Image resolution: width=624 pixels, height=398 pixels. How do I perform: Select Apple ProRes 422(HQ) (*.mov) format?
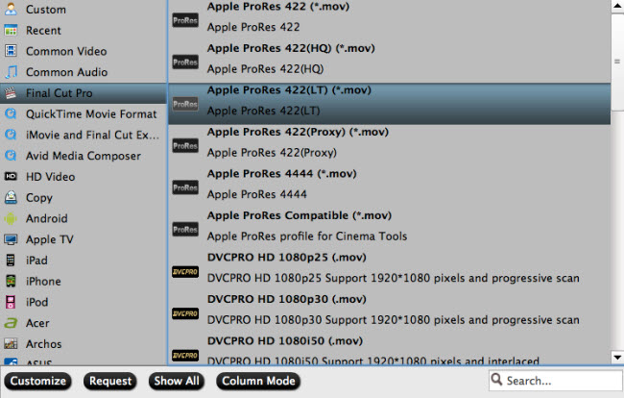[389, 62]
